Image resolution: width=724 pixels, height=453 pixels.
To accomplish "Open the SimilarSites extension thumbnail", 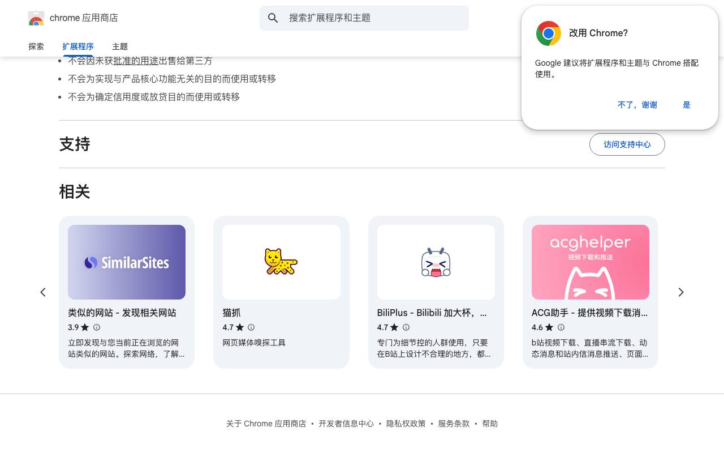I will (127, 262).
